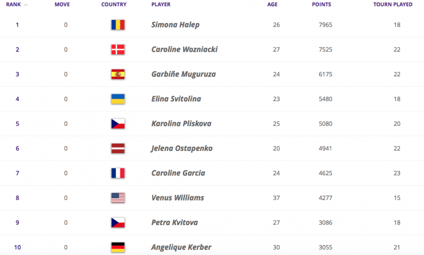Select Karolina Pliskova's name link

[x=181, y=124]
